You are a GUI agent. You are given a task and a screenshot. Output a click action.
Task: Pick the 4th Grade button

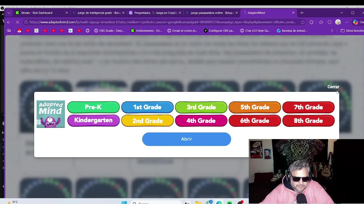pyautogui.click(x=201, y=121)
